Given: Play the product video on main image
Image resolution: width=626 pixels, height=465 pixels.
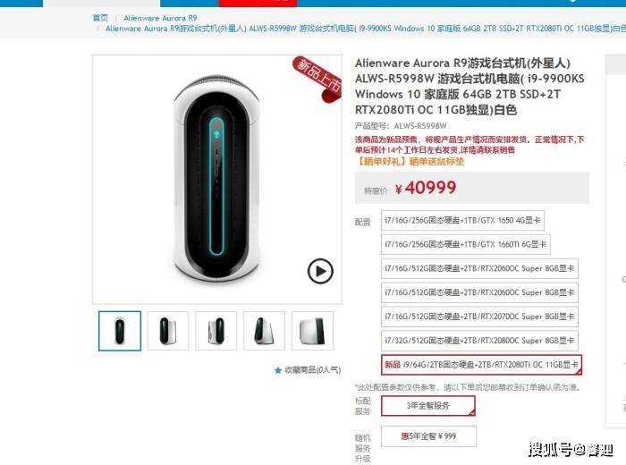Looking at the screenshot, I should 320,271.
